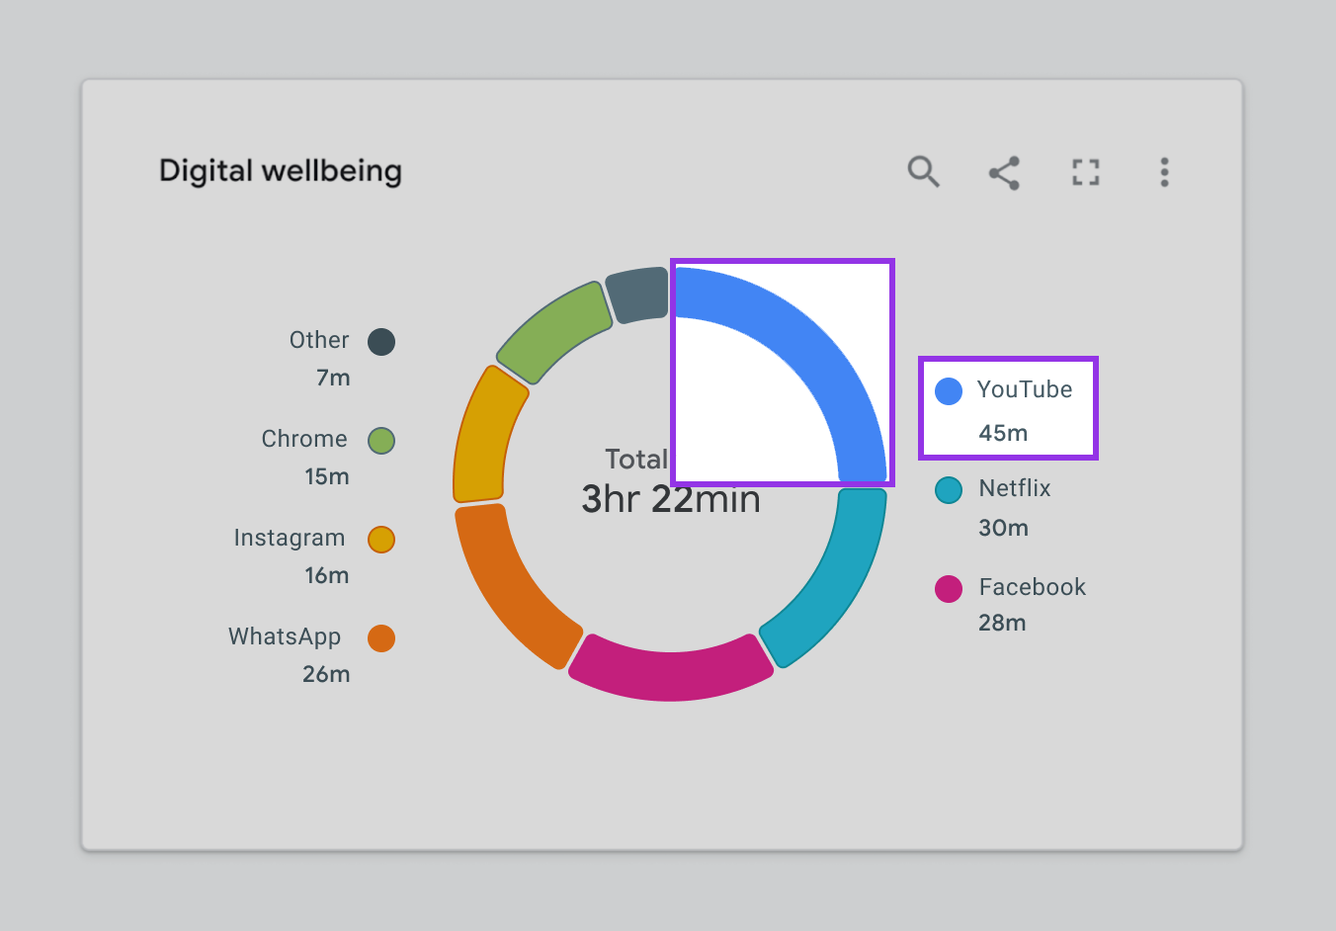Select the Netflix 30m label
This screenshot has height=931, width=1336.
pos(1004,528)
